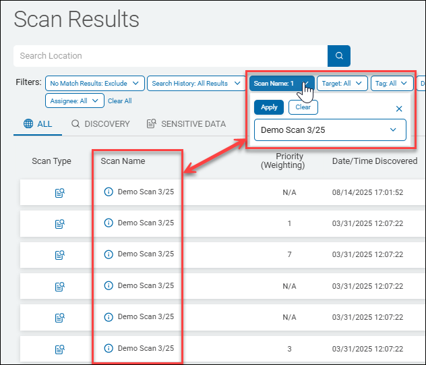This screenshot has width=426, height=365.
Task: Sort by the Scan Name column header
Action: point(123,161)
